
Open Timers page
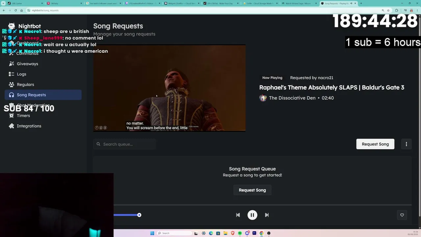click(43, 116)
